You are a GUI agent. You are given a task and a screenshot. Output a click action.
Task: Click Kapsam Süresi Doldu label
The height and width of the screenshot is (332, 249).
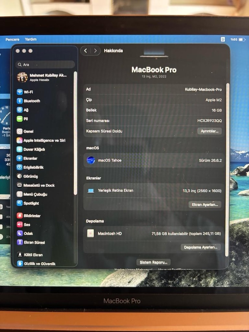click(104, 131)
